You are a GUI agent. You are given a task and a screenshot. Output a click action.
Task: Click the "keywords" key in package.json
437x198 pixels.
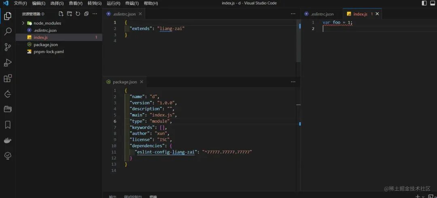(142, 127)
